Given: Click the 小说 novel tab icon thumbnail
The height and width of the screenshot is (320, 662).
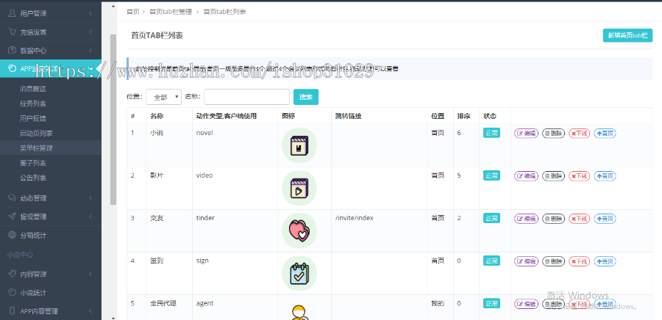Looking at the screenshot, I should (299, 145).
